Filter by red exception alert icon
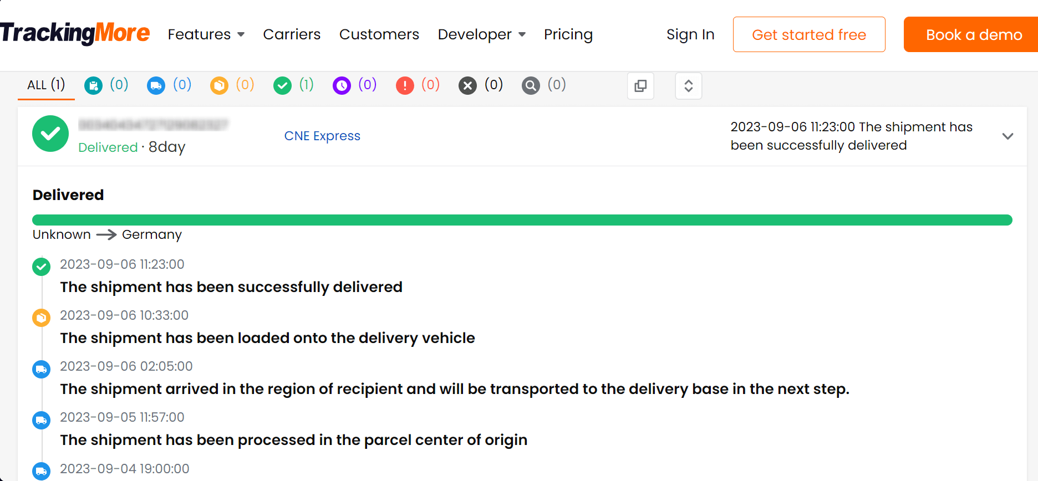Screen dimensions: 1038x481 click(405, 86)
